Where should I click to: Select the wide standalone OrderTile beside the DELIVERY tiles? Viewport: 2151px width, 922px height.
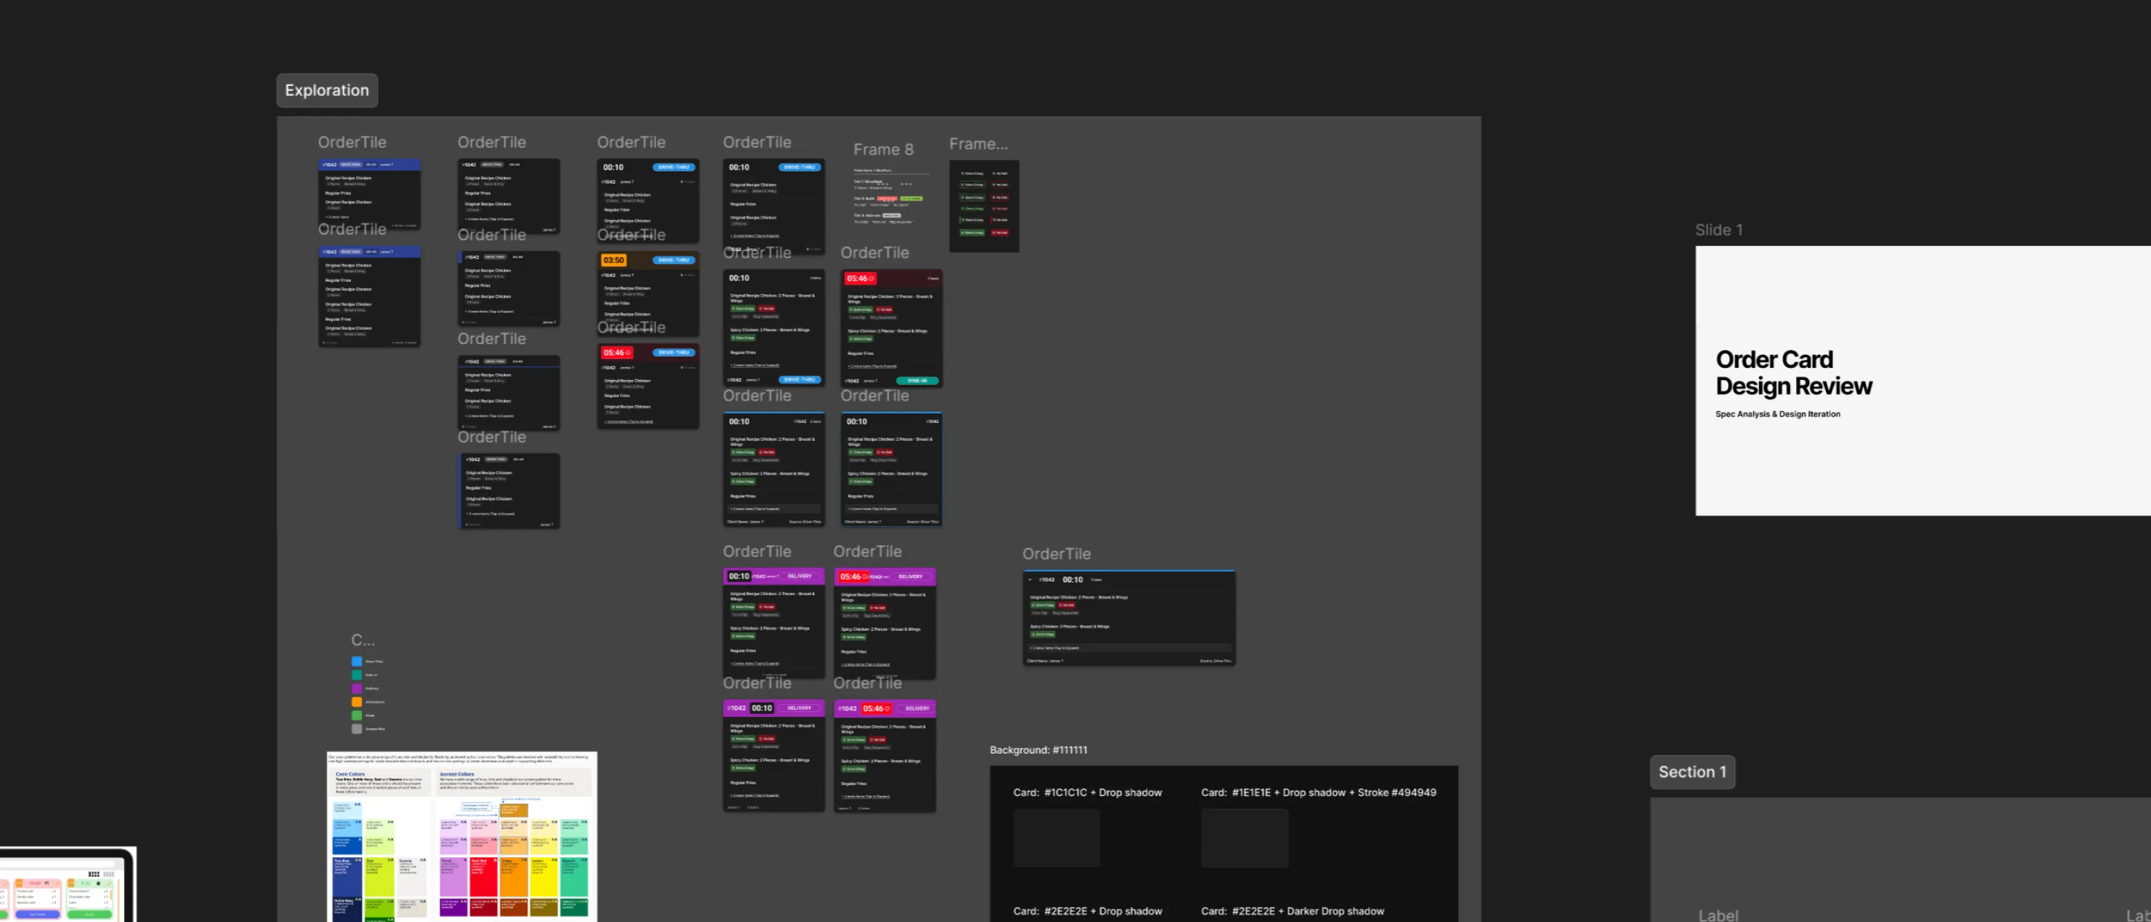tap(1129, 618)
